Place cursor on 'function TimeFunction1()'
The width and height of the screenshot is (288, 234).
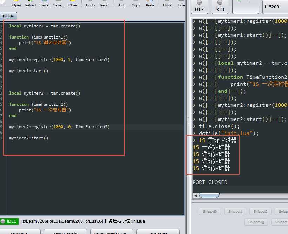(x=38, y=37)
